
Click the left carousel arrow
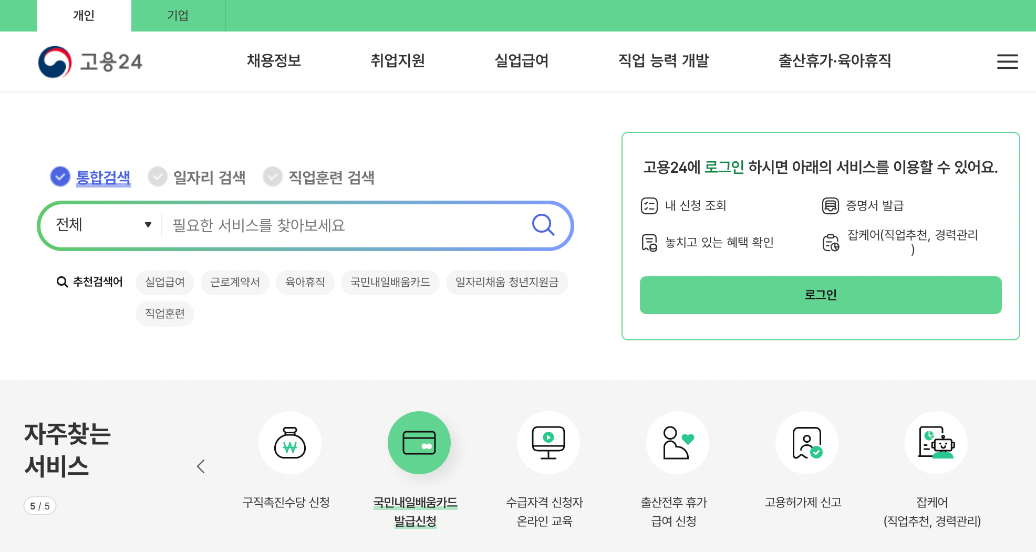201,466
